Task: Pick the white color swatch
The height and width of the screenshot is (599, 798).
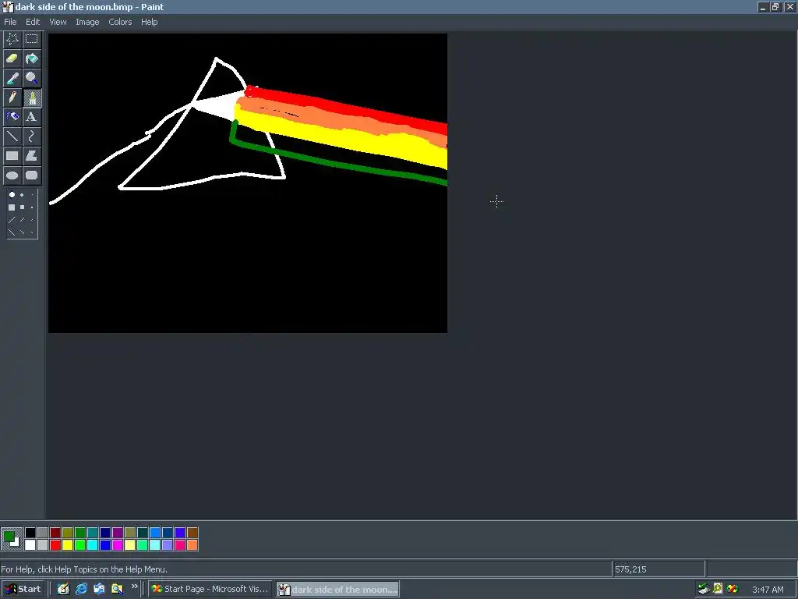Action: (x=30, y=545)
